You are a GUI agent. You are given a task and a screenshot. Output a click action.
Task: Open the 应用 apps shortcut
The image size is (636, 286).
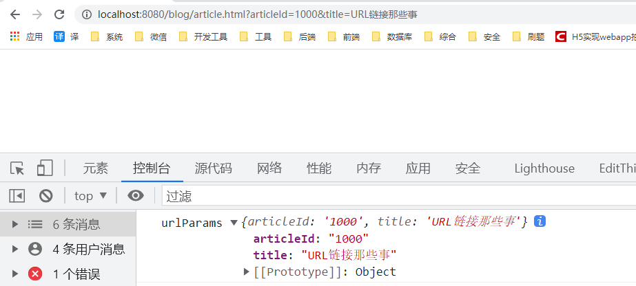pyautogui.click(x=26, y=37)
